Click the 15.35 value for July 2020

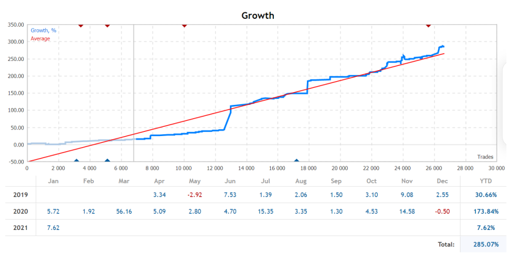tap(265, 212)
